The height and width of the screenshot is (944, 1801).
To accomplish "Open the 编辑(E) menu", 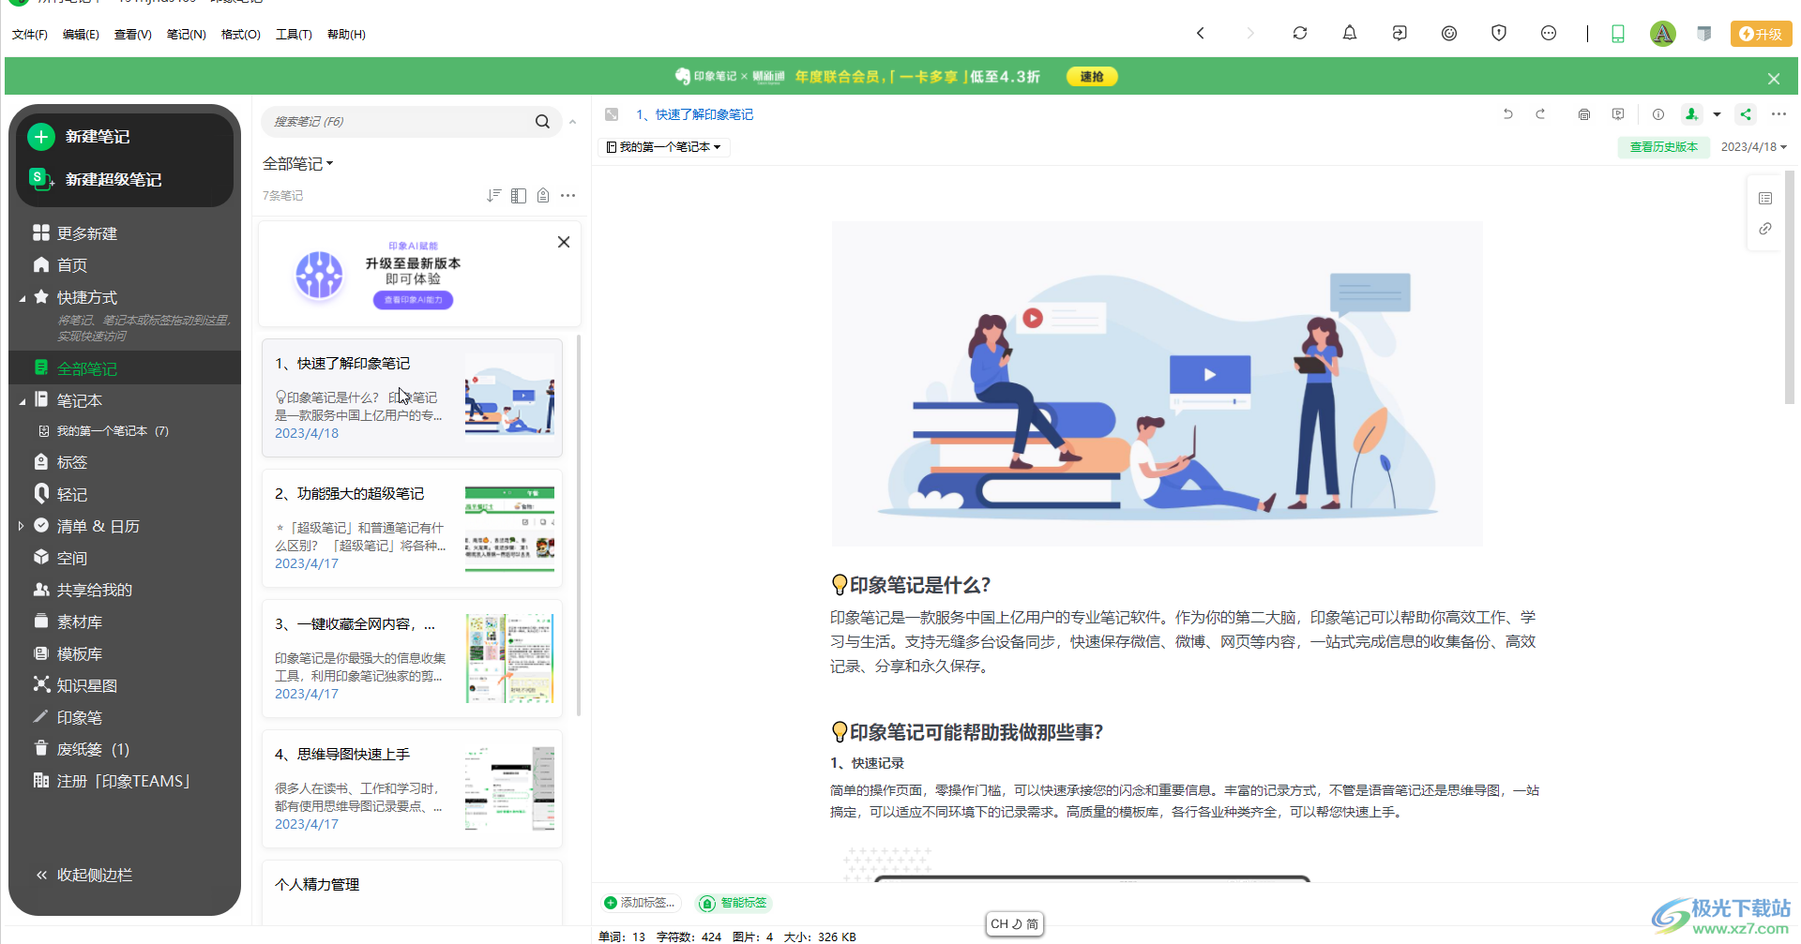I will pos(81,34).
